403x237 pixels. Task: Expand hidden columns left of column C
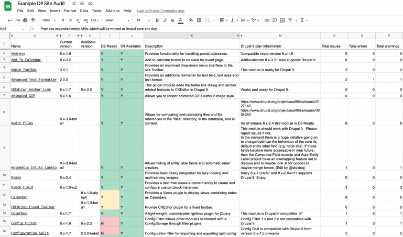point(12,36)
